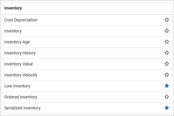Star the Ordered Inventory report
The width and height of the screenshot is (174, 116).
(x=167, y=97)
